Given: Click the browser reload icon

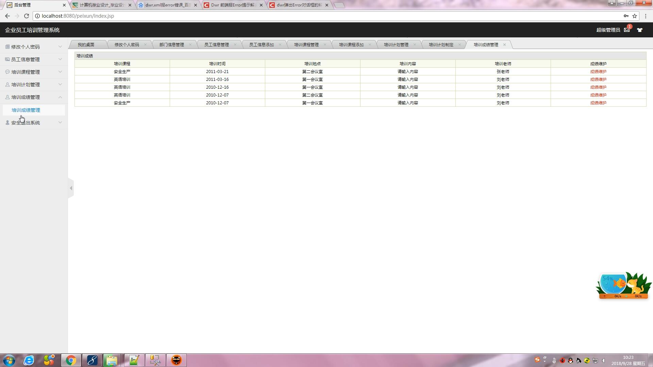Looking at the screenshot, I should click(27, 16).
